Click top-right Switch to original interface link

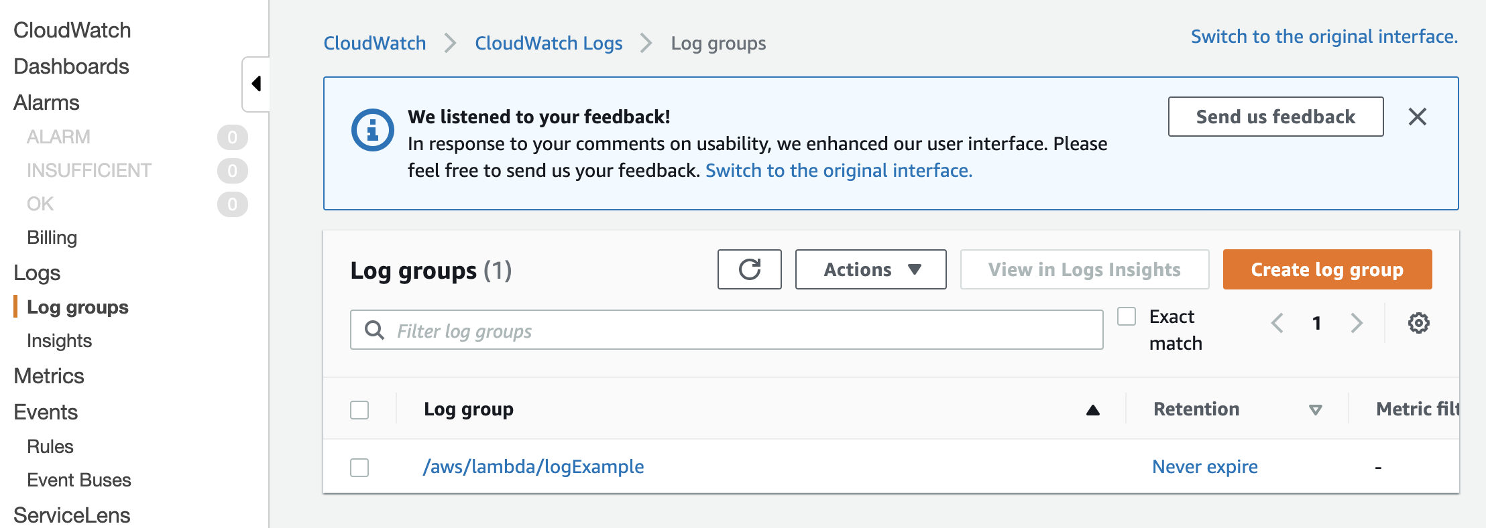pos(1324,36)
